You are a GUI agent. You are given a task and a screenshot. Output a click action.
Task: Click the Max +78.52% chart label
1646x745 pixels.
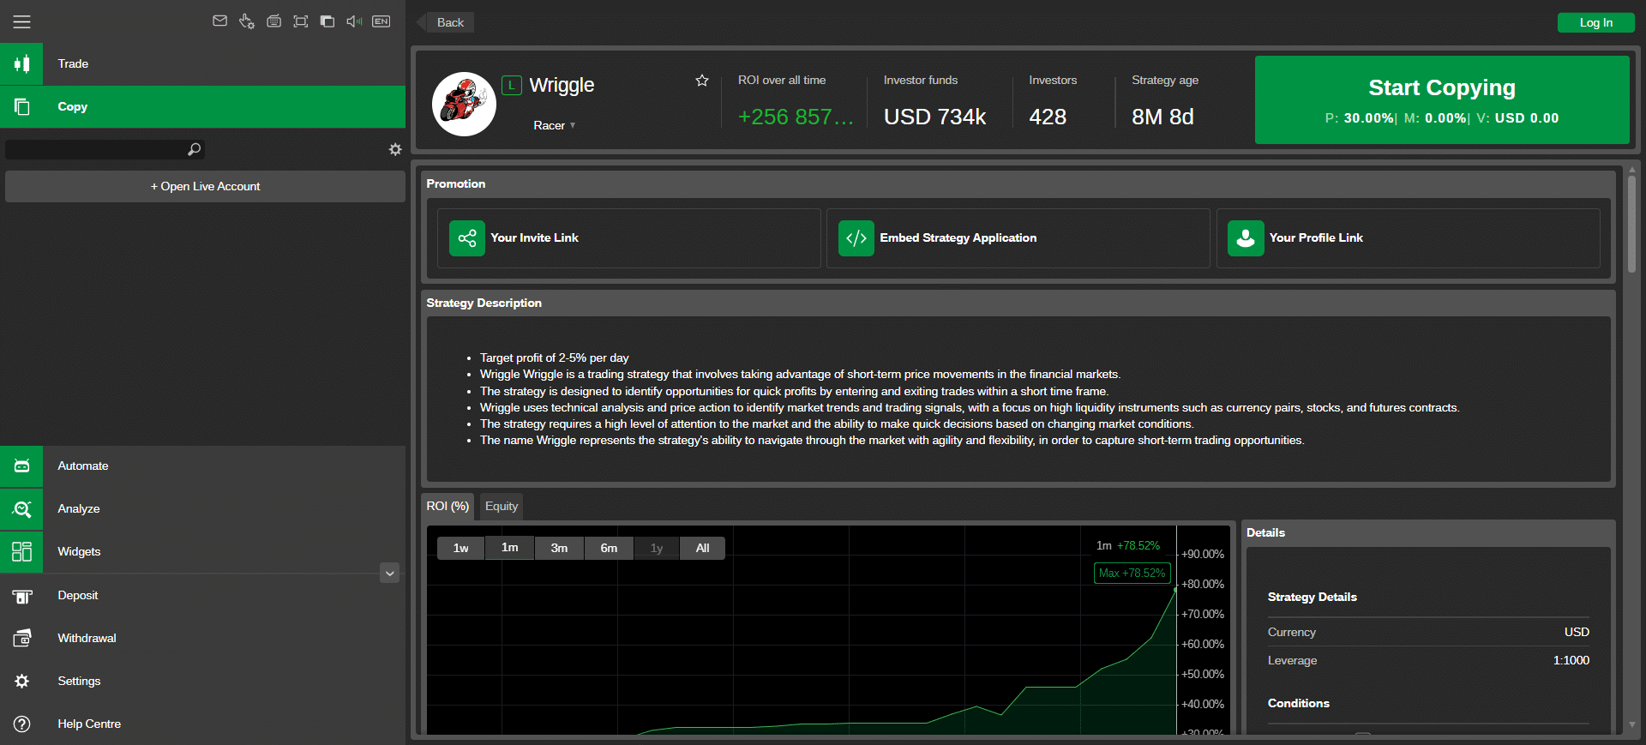[x=1132, y=573]
